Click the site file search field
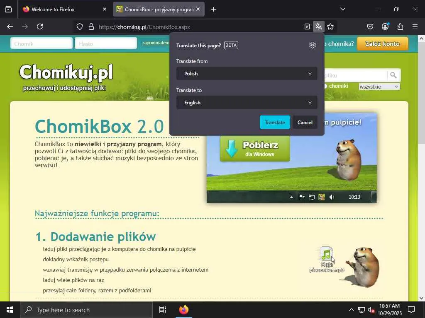The height and width of the screenshot is (318, 425). click(x=355, y=75)
